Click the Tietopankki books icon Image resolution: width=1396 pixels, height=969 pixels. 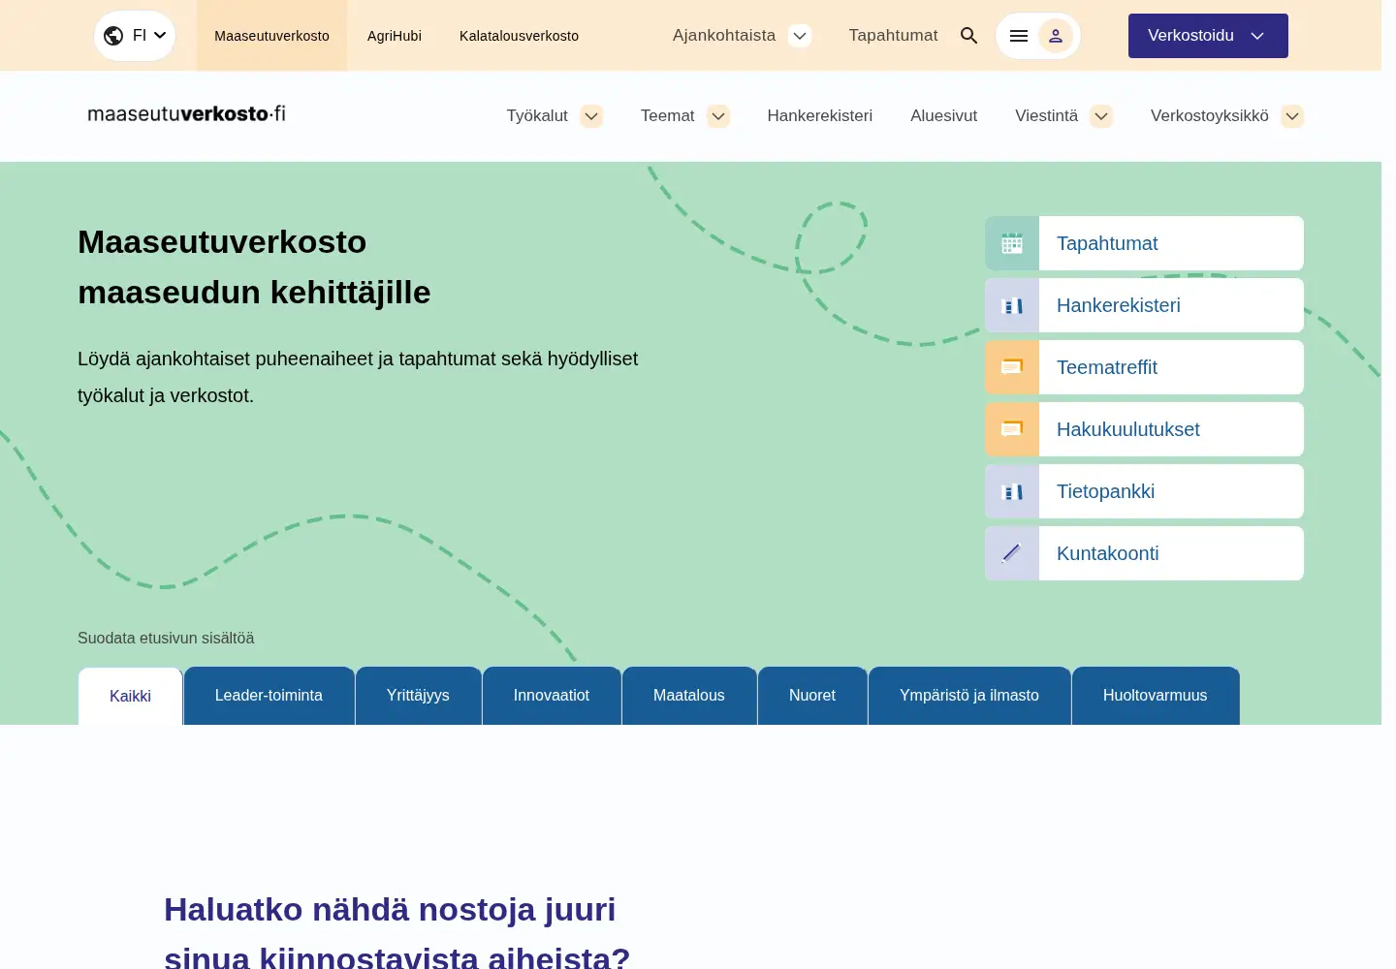[x=1012, y=491]
